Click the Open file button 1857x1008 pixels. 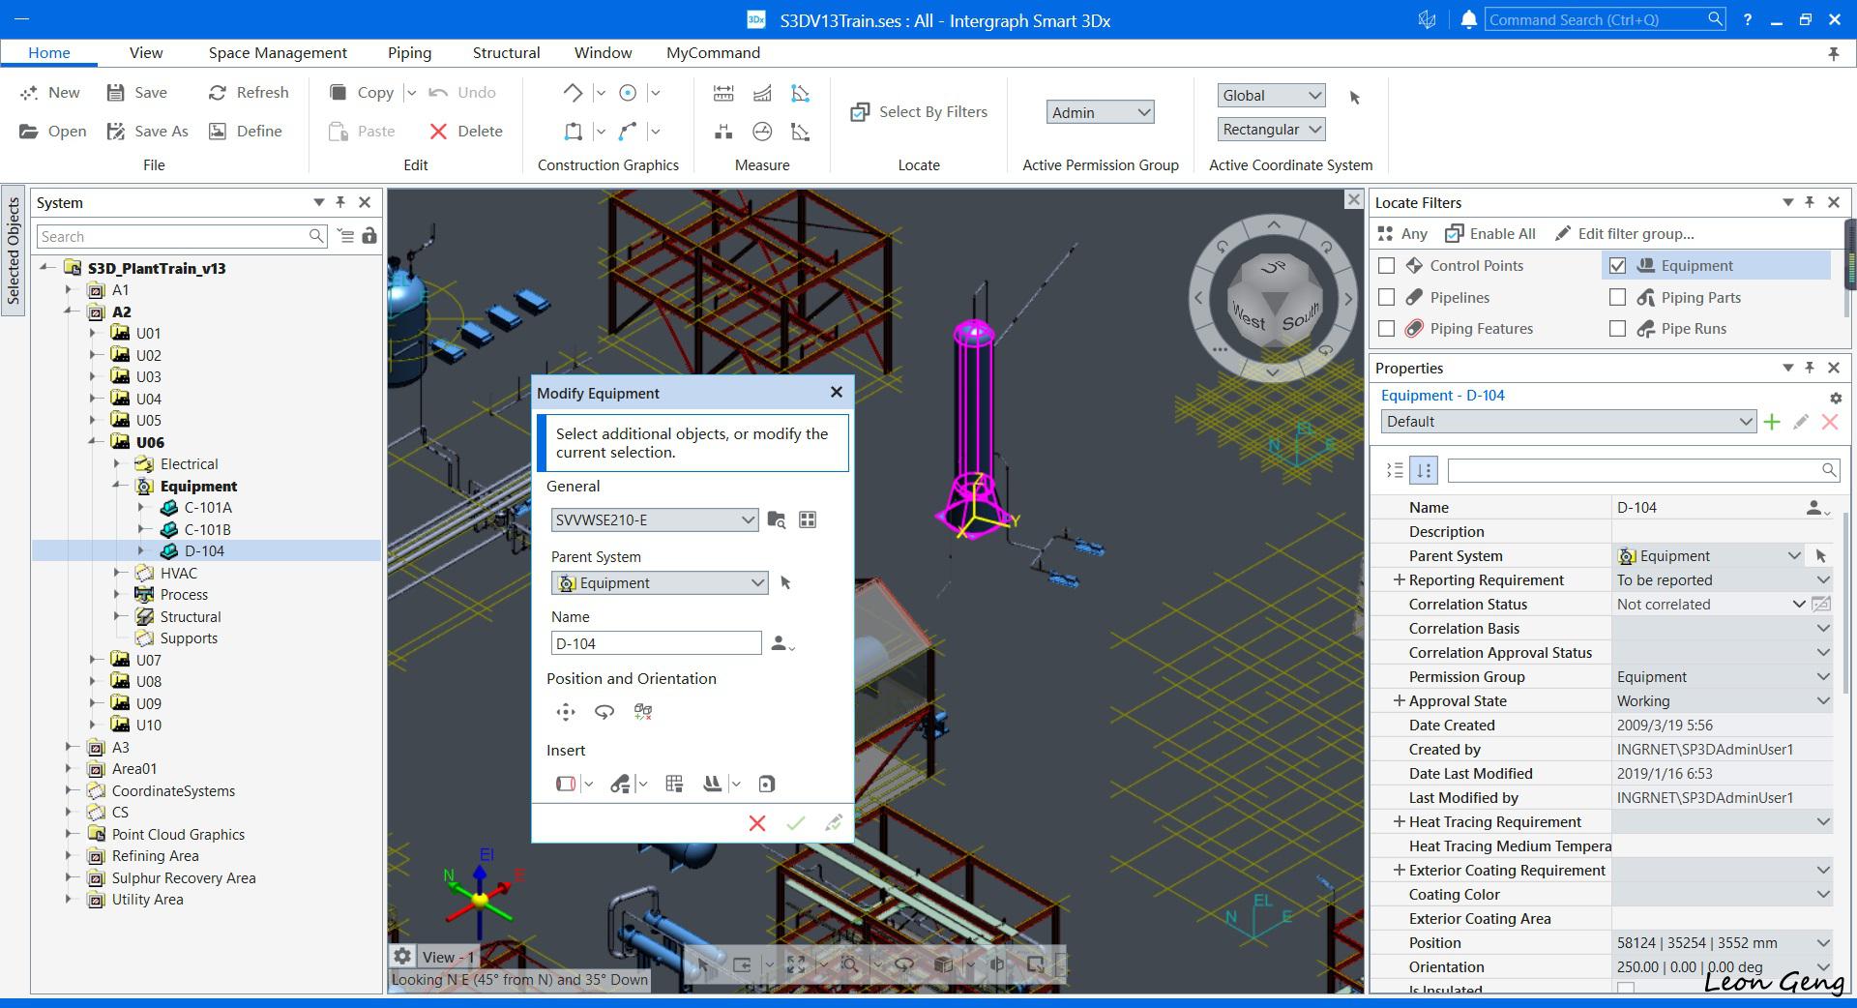53,132
